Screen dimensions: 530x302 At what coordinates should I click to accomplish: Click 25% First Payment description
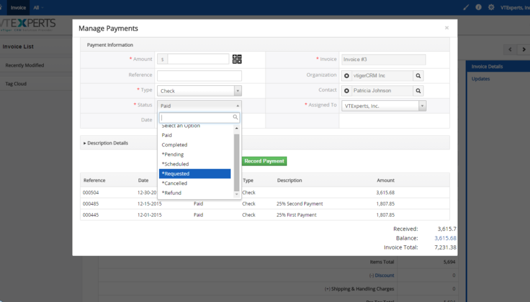click(296, 215)
